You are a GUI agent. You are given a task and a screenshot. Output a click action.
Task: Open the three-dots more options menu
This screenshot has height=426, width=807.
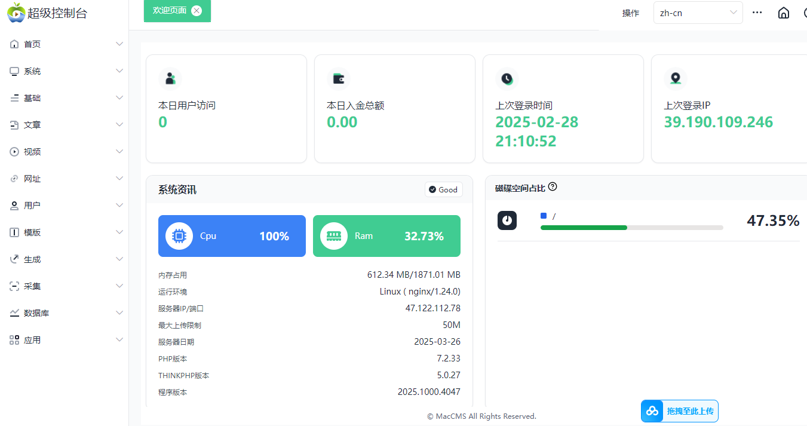[x=757, y=13]
